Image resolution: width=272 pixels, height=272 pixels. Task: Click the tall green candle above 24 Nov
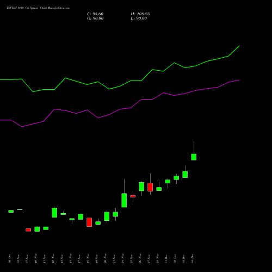(124, 200)
